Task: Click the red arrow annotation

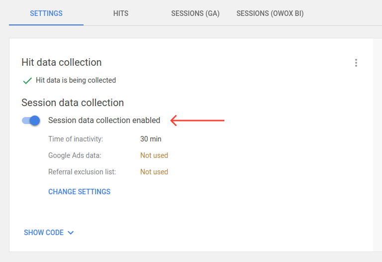Action: pyautogui.click(x=197, y=121)
